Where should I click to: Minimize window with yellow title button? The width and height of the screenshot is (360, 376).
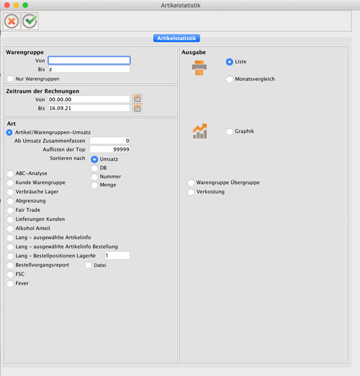coord(16,5)
